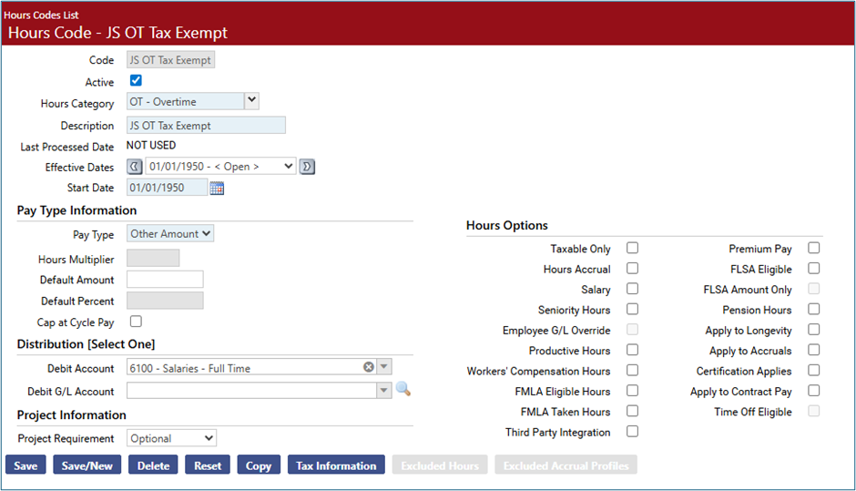
Task: Click the Debit G/L Account search magnifier
Action: click(403, 390)
